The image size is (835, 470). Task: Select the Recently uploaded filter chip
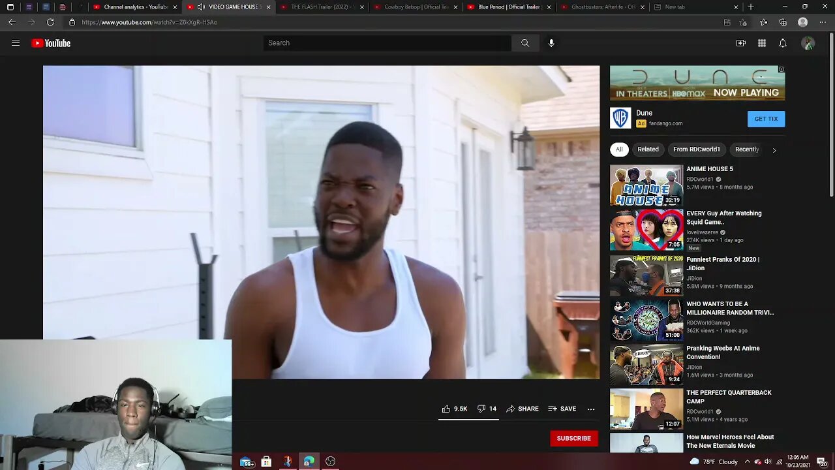747,149
